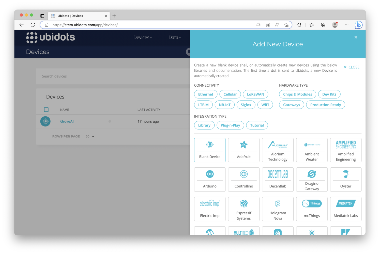380x254 pixels.
Task: Choose the Arduino device card
Action: pos(210,179)
